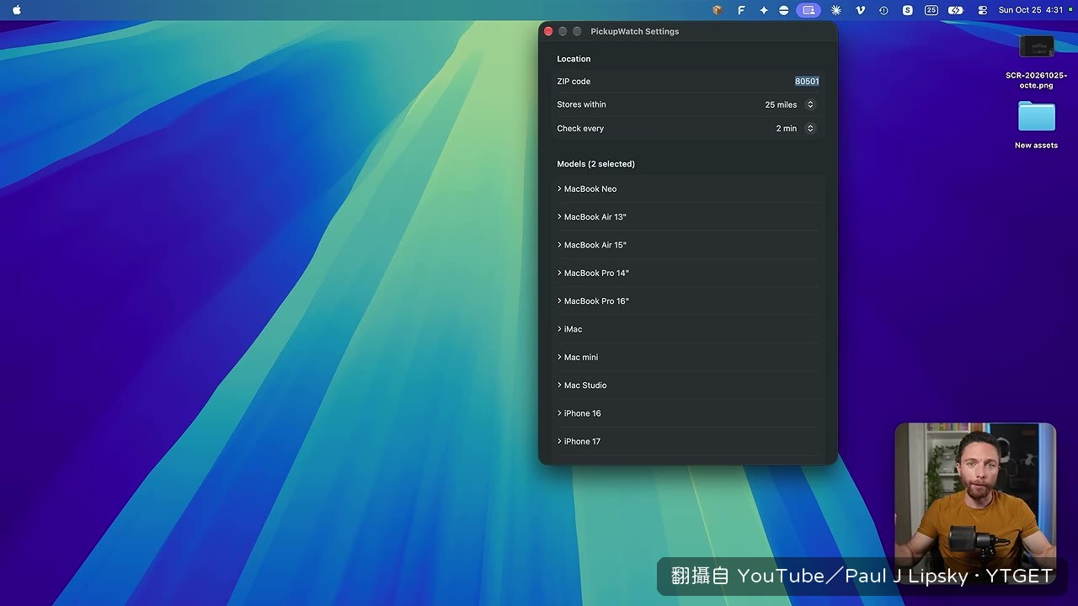Image resolution: width=1078 pixels, height=606 pixels.
Task: Click the "Location" section heading
Action: pos(574,59)
